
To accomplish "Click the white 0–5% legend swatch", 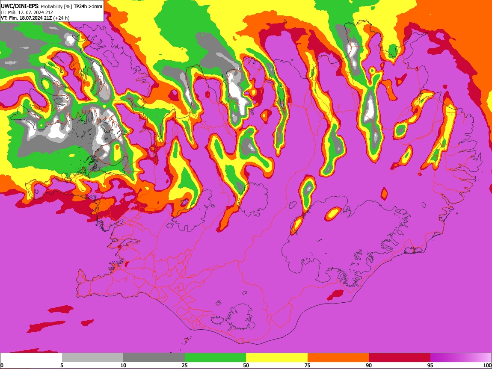I will 31,357.
